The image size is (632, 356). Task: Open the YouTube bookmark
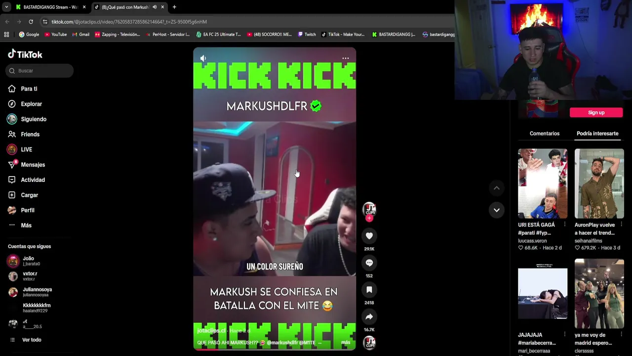[55, 35]
